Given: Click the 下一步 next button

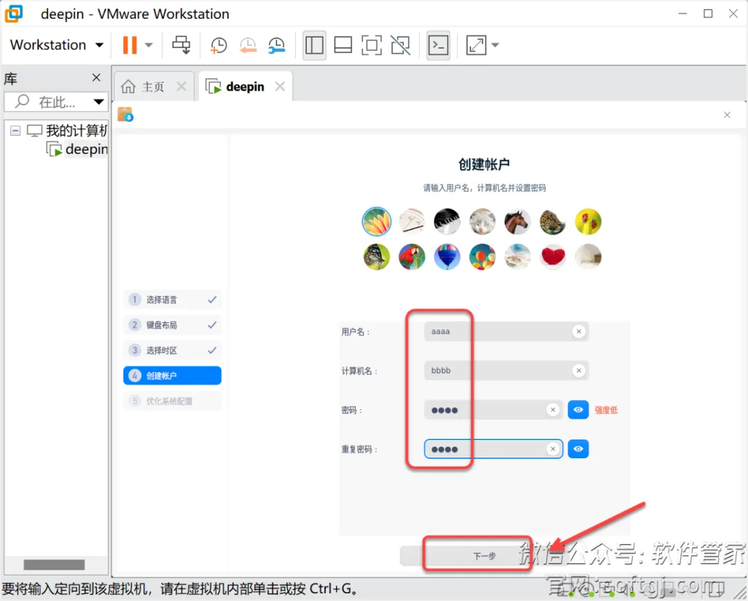Looking at the screenshot, I should 484,556.
